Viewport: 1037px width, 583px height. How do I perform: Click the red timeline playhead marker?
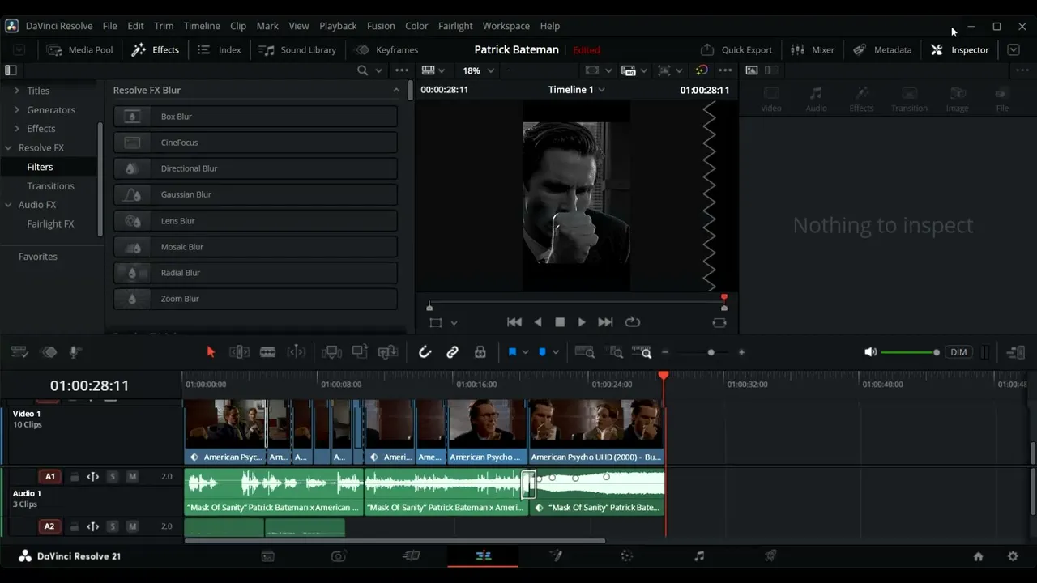click(664, 376)
